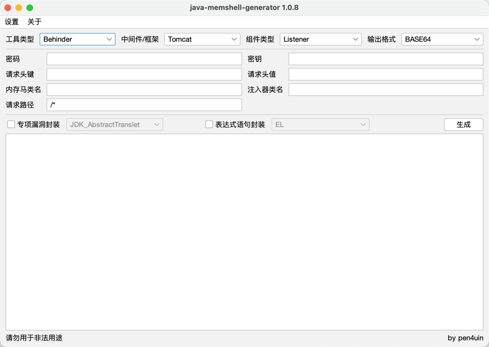489x347 pixels.
Task: Open the 关于 menu
Action: (x=34, y=22)
